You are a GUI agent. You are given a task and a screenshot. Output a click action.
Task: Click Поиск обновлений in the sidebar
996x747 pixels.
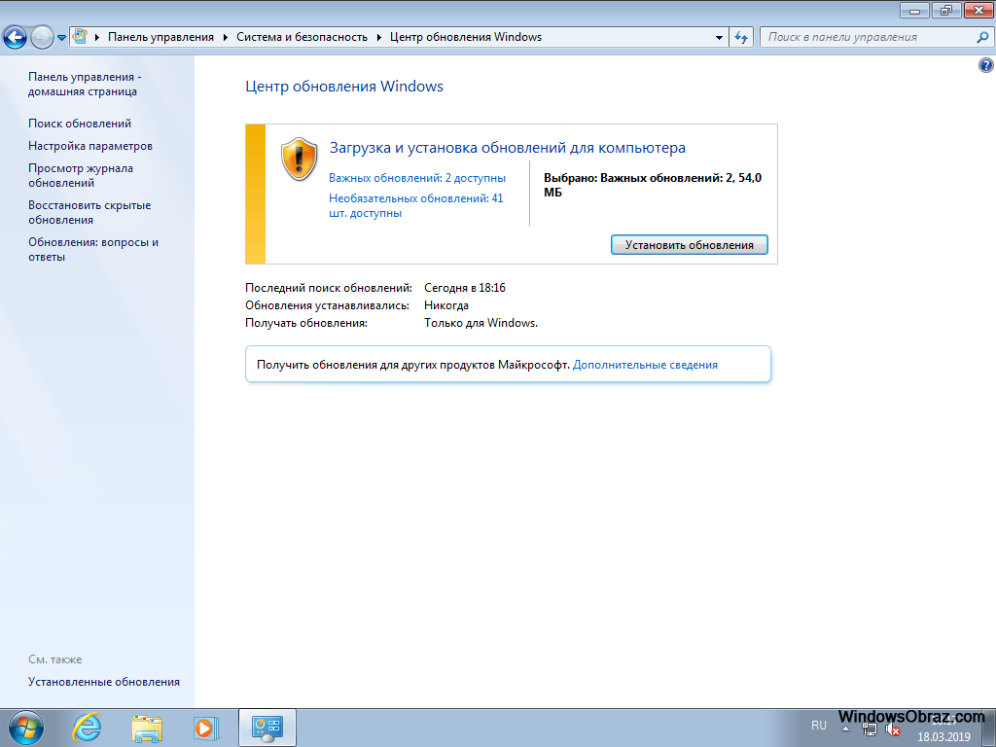80,124
